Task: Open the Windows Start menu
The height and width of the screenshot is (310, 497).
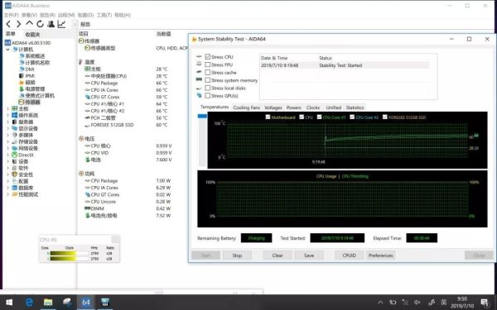Action: point(9,303)
